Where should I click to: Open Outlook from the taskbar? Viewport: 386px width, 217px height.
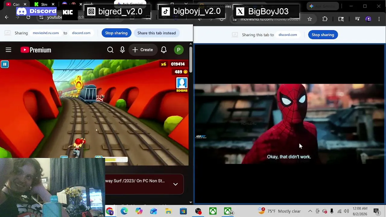click(x=154, y=211)
